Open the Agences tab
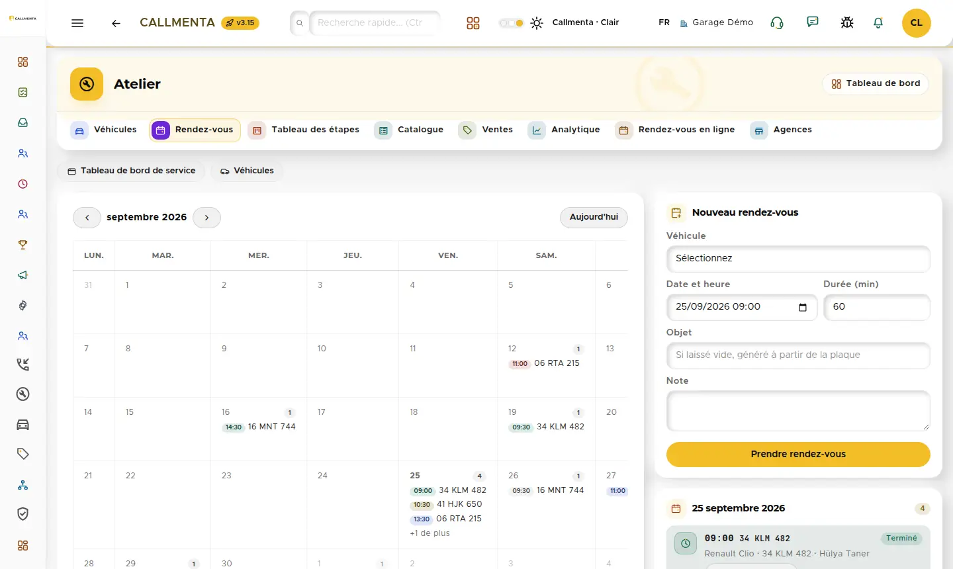953x569 pixels. [781, 130]
